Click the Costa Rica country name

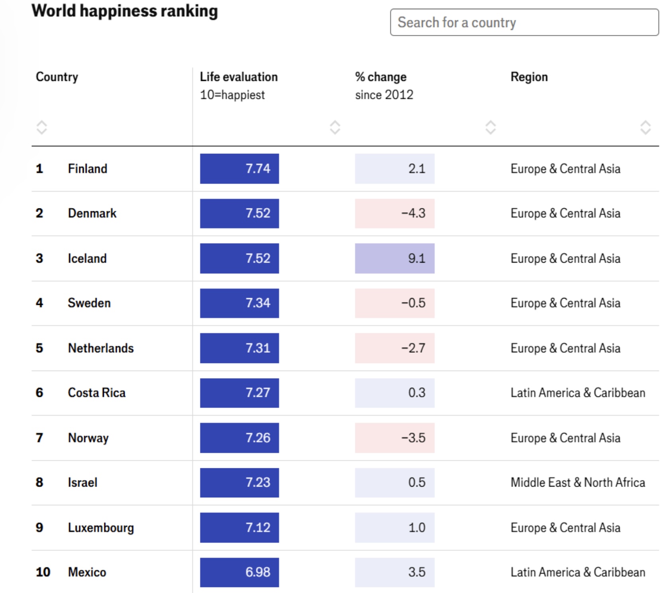(x=97, y=393)
